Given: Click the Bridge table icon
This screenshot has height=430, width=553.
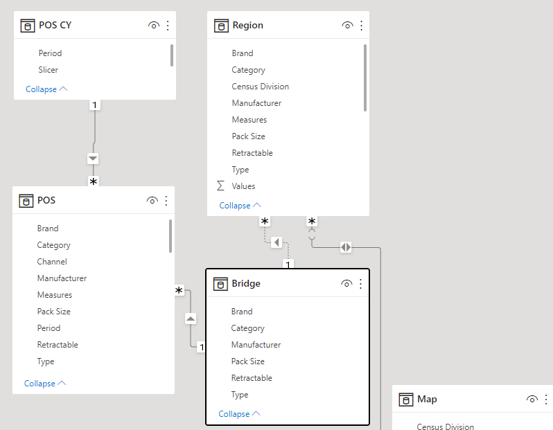Looking at the screenshot, I should pyautogui.click(x=220, y=284).
